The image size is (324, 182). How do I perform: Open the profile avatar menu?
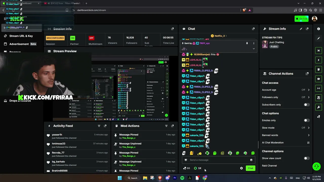point(315,19)
